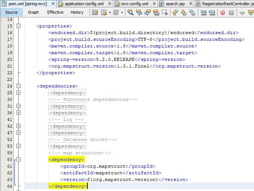Switch to the Graph view
The image size is (254, 191).
click(x=33, y=12)
